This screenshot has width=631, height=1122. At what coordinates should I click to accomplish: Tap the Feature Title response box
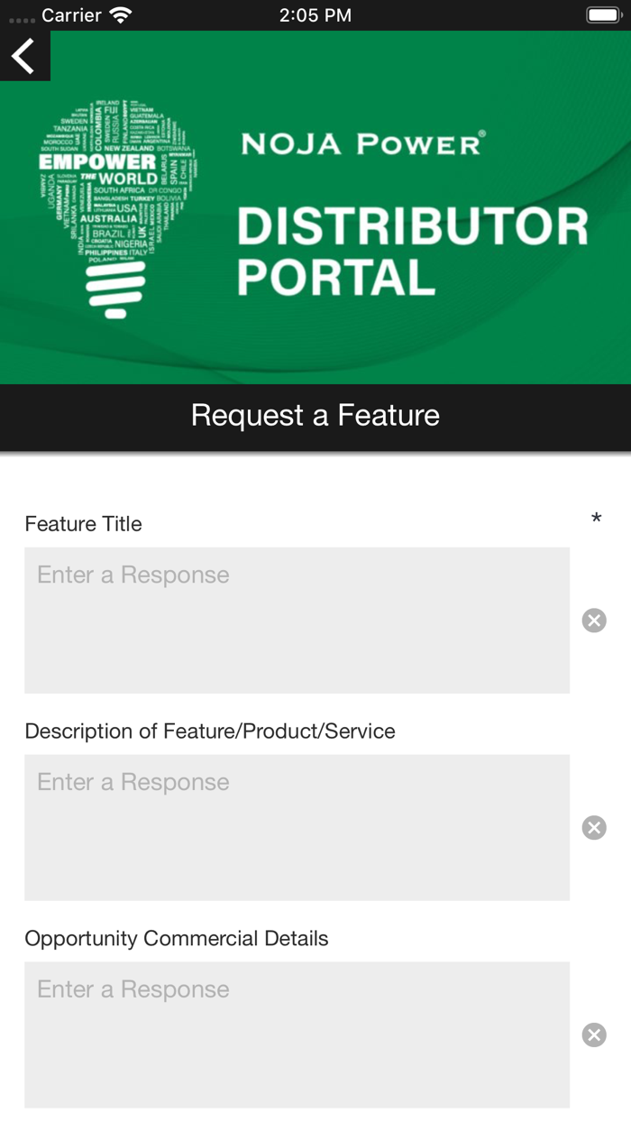pyautogui.click(x=296, y=621)
